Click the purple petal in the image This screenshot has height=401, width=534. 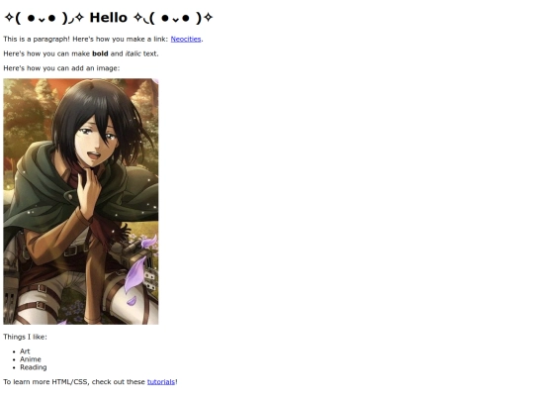click(134, 275)
